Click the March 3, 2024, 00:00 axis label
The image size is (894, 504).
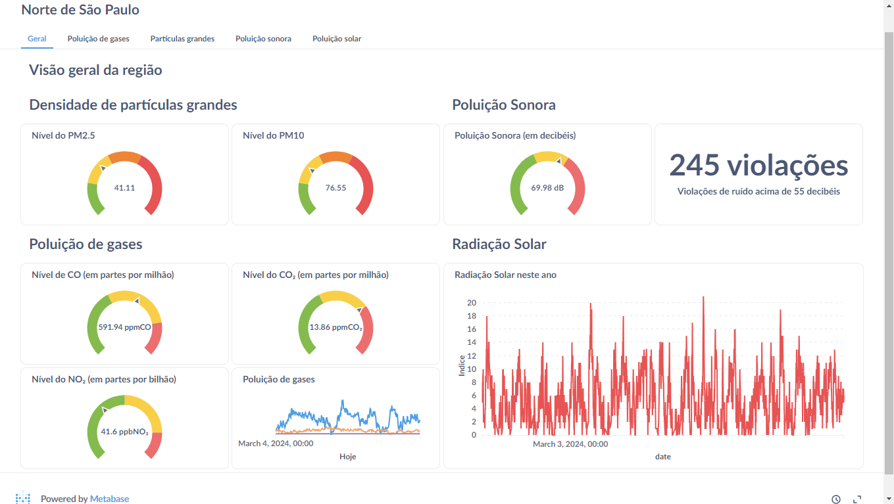(x=570, y=444)
